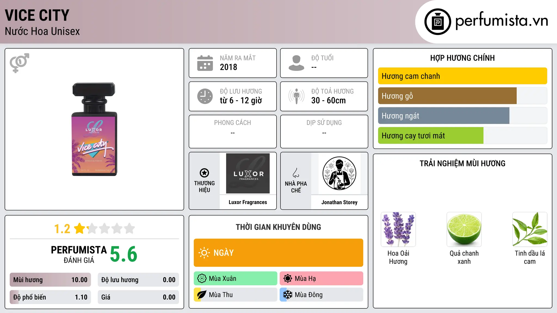The image size is (557, 313).
Task: Open the Luxor Fragrances brand logo
Action: tap(248, 173)
